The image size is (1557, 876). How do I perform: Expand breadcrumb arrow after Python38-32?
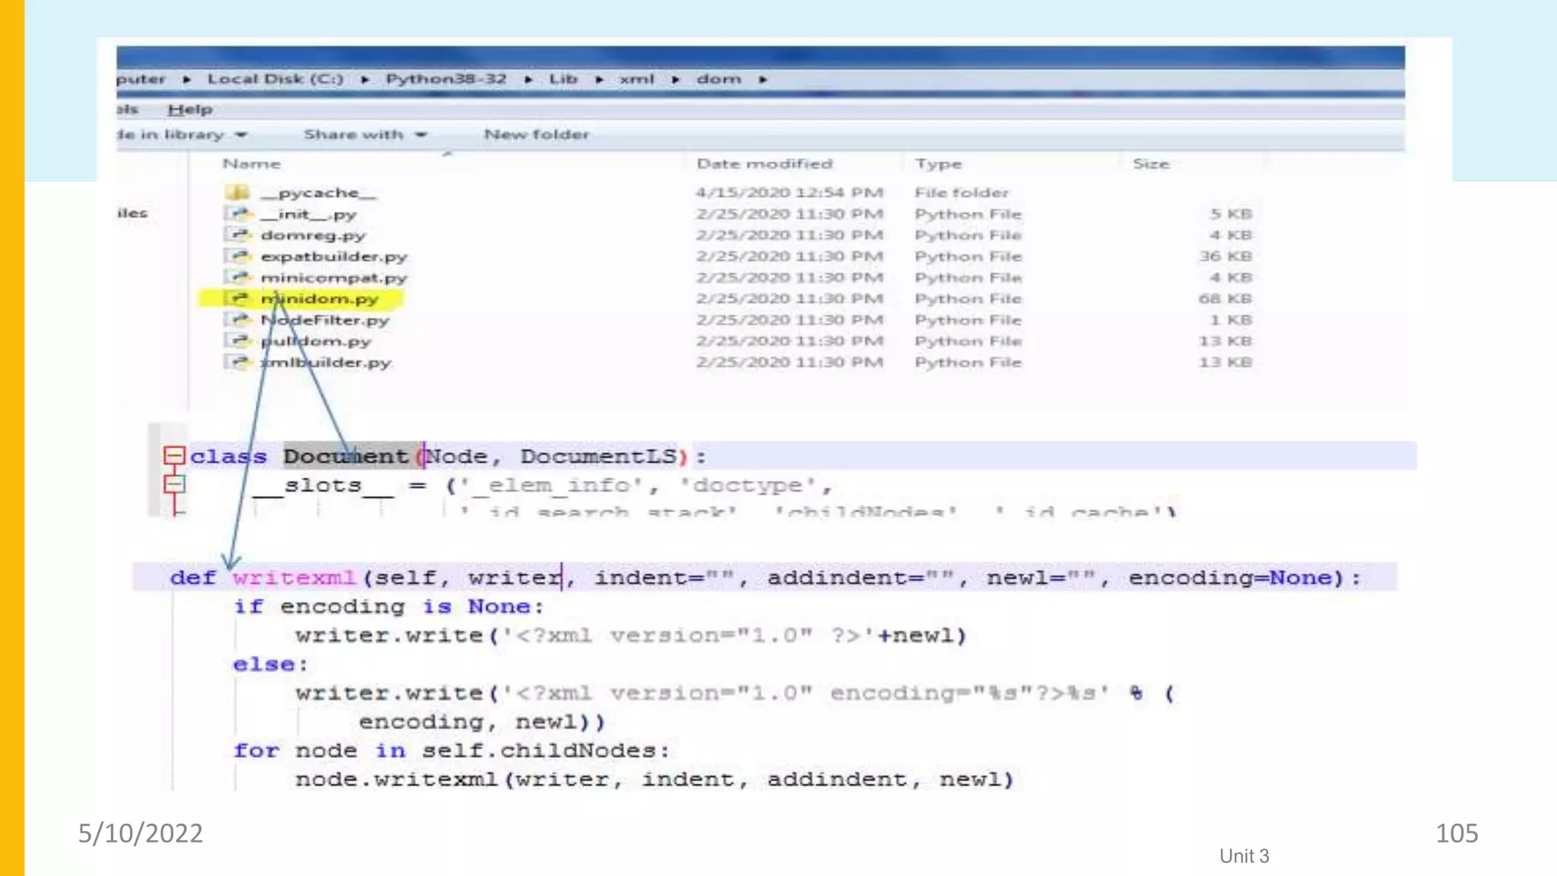tap(528, 79)
